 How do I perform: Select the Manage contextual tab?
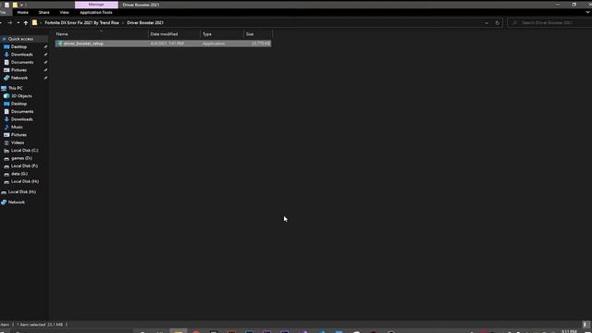tap(96, 5)
